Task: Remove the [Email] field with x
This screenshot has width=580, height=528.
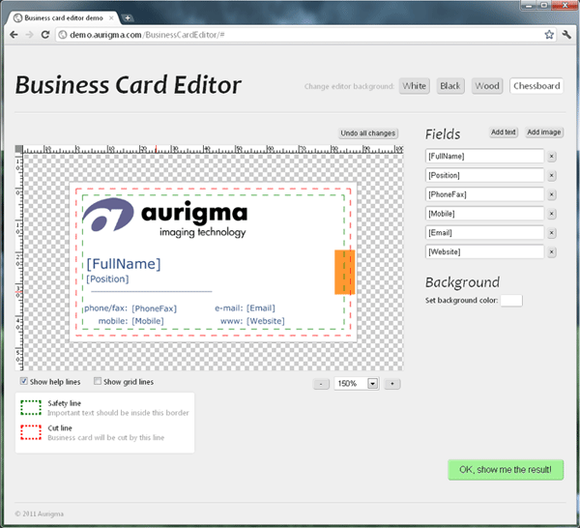Action: pyautogui.click(x=552, y=233)
